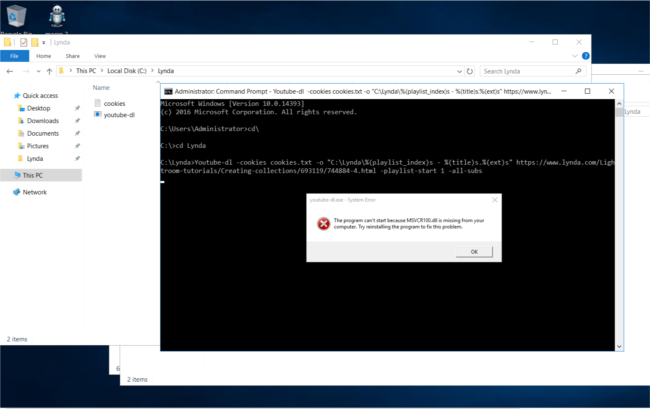This screenshot has width=650, height=409.
Task: Click the Properties checkmark icon in quick access toolbar
Action: click(x=24, y=42)
